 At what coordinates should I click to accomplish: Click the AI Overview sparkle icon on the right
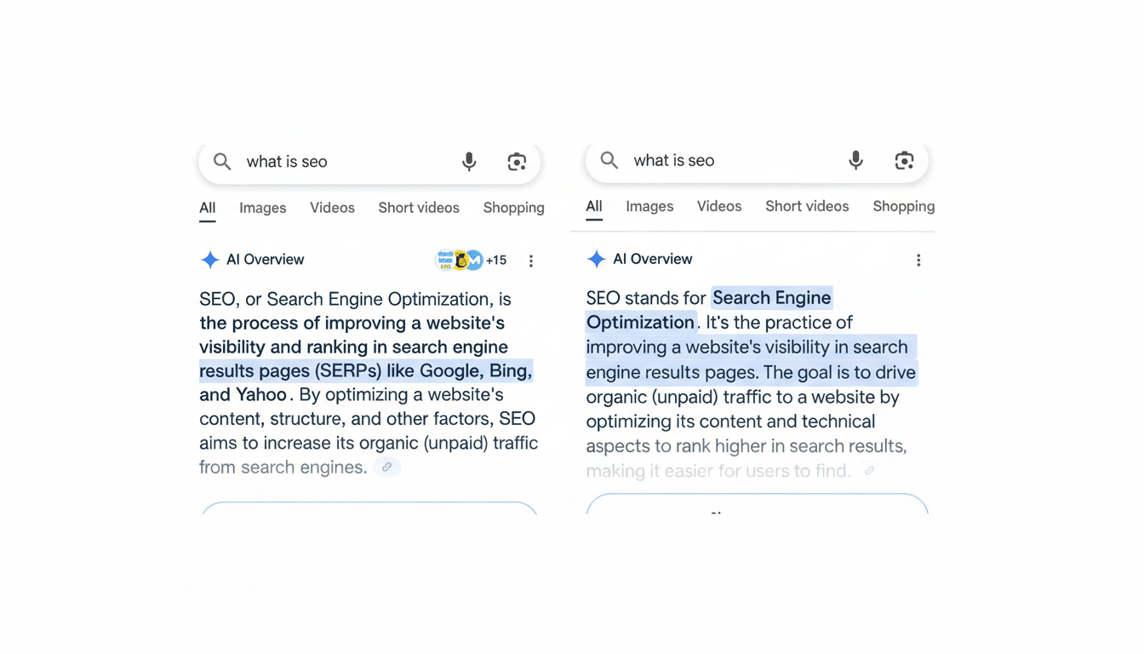tap(597, 259)
